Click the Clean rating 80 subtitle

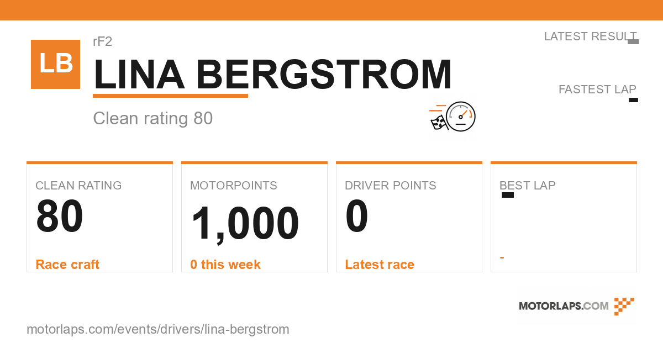point(153,118)
